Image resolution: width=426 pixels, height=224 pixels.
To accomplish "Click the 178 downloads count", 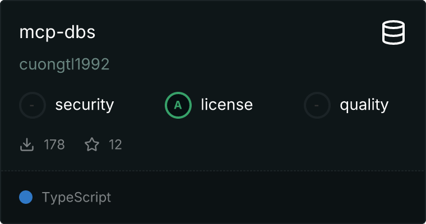I will tap(54, 145).
